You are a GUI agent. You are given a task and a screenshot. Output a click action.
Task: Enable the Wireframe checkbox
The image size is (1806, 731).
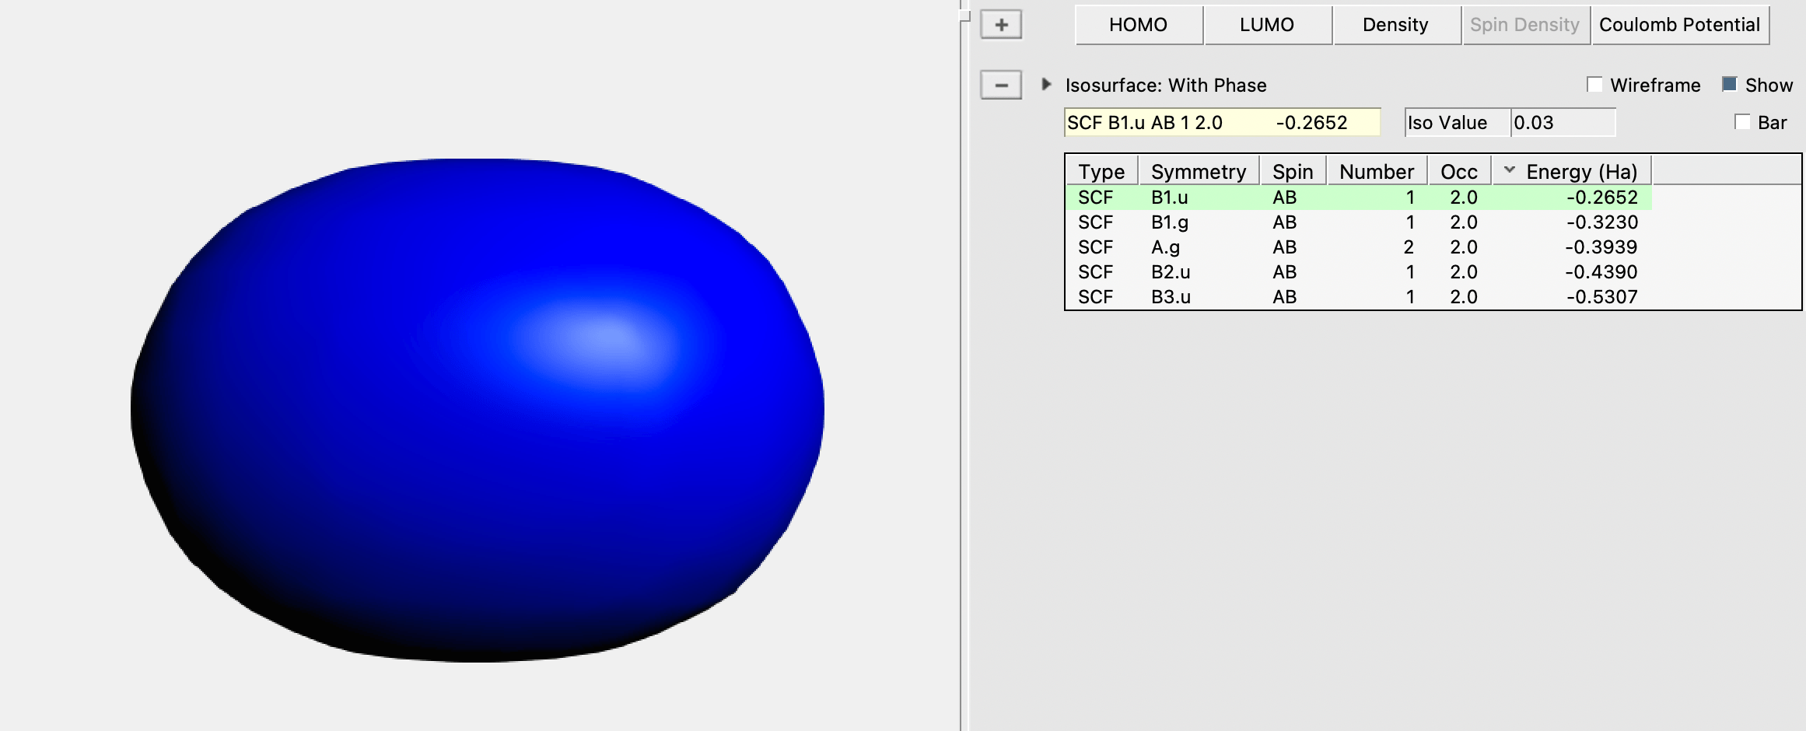1594,85
